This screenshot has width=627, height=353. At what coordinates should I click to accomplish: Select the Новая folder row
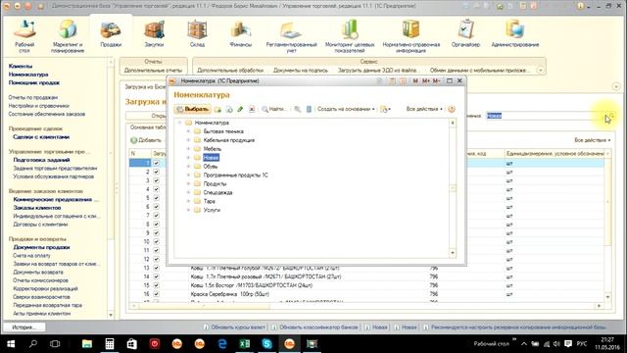tap(212, 158)
